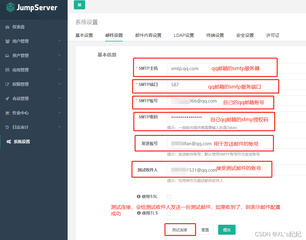Image resolution: width=306 pixels, height=240 pixels.
Task: Toggle the sidebar with the hamburger button
Action: coord(79,5)
